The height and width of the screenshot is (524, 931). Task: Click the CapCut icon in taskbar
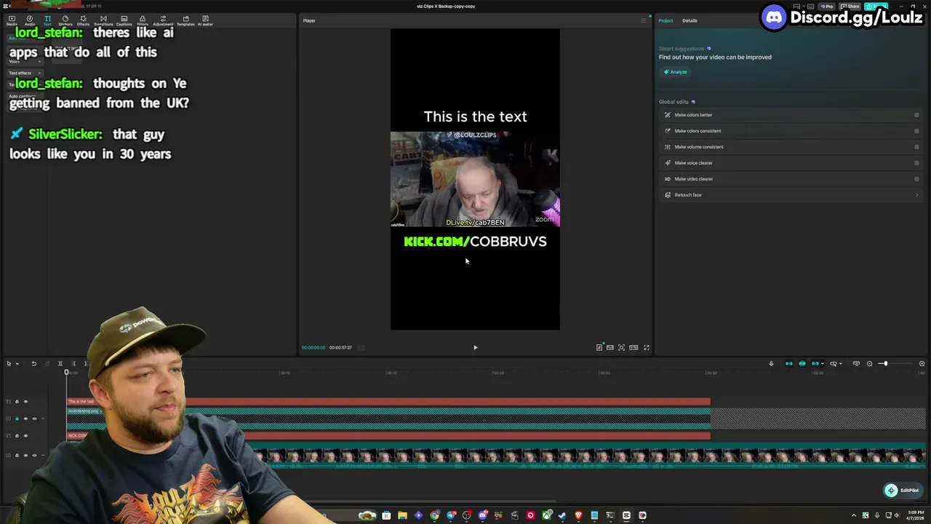626,515
